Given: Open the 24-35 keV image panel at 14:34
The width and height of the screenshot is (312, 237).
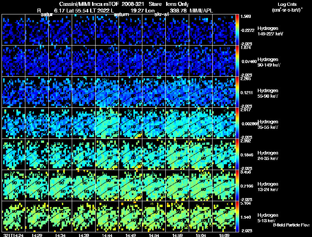Looking at the screenshot, I should tap(60, 154).
